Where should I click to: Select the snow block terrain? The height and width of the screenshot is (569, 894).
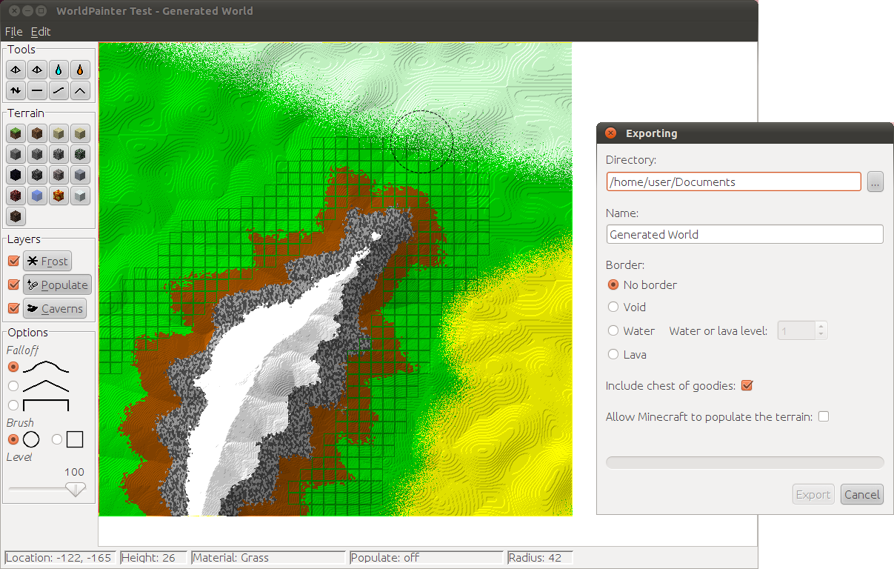click(80, 196)
